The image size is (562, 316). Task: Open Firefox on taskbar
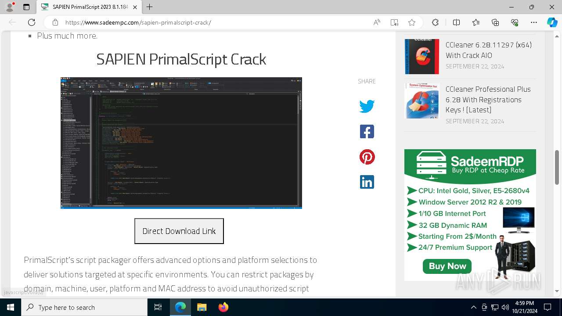point(223,307)
